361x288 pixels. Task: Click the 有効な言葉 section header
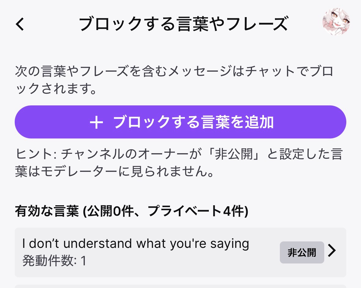click(x=47, y=211)
